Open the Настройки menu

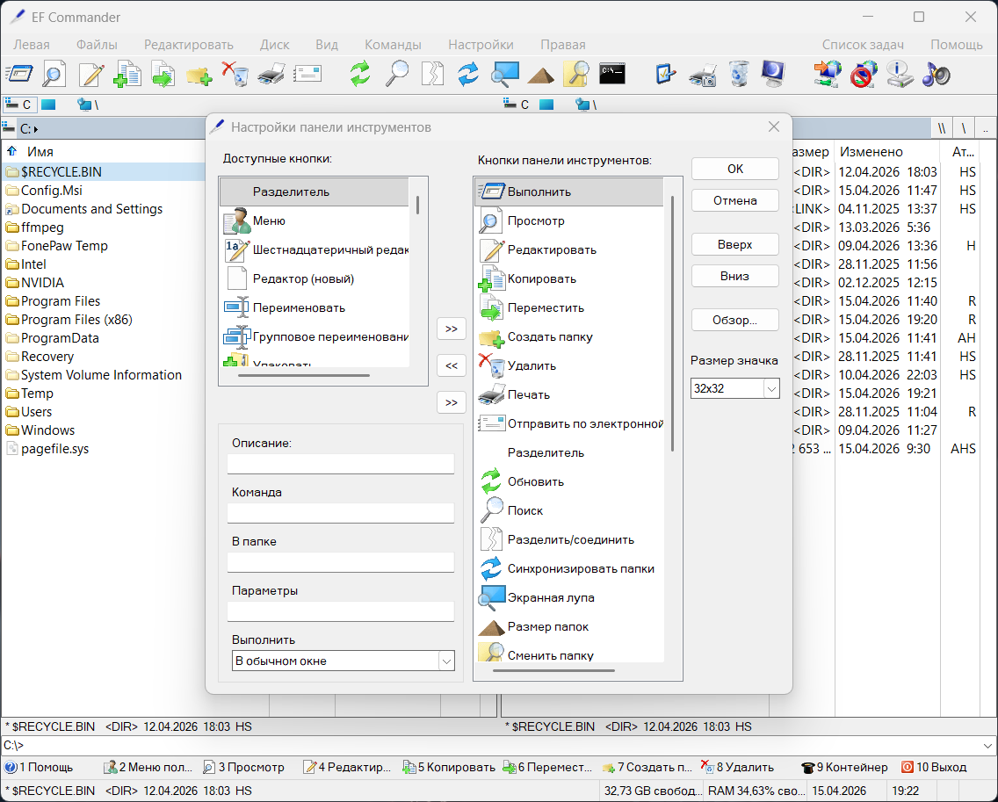coord(481,45)
